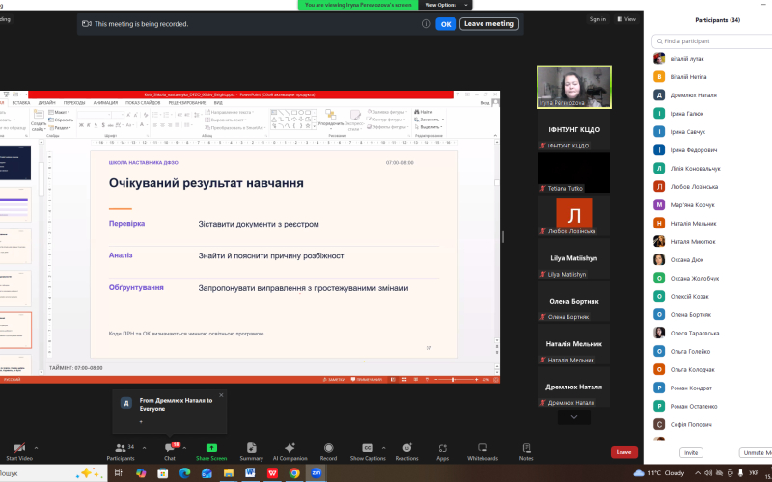
Task: Click the Record icon
Action: [x=328, y=448]
